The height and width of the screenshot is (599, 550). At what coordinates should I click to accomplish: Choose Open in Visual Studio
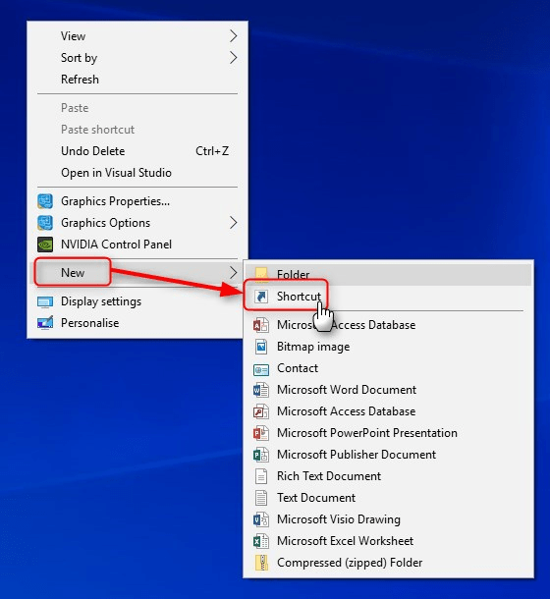click(137, 173)
